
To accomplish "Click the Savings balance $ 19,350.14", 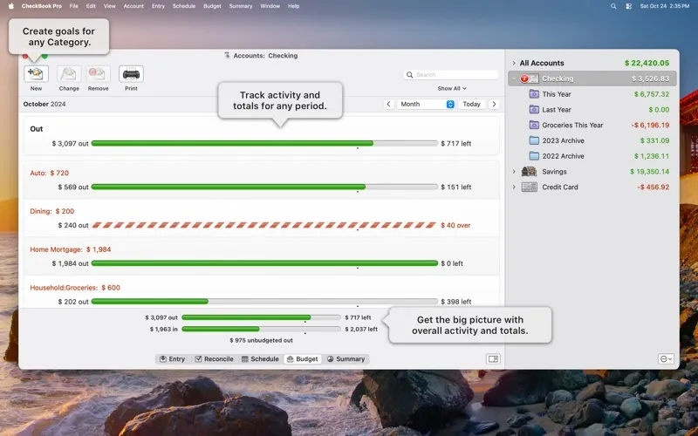I will (649, 171).
